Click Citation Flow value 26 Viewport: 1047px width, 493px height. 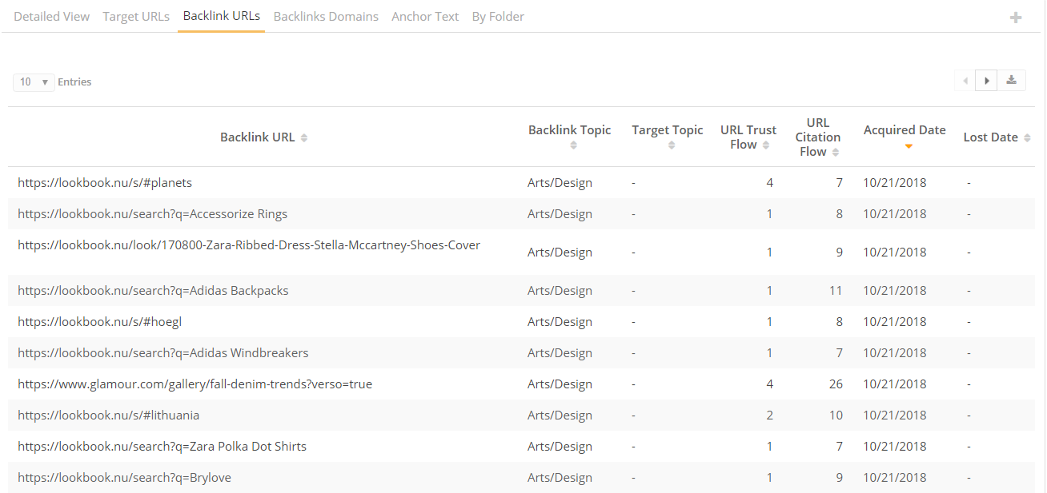pyautogui.click(x=836, y=384)
